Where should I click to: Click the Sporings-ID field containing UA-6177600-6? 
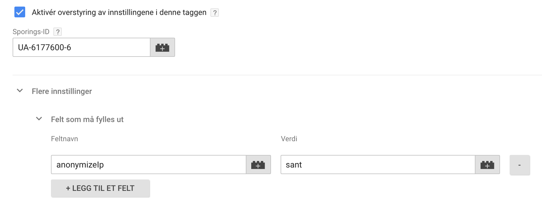click(x=82, y=47)
